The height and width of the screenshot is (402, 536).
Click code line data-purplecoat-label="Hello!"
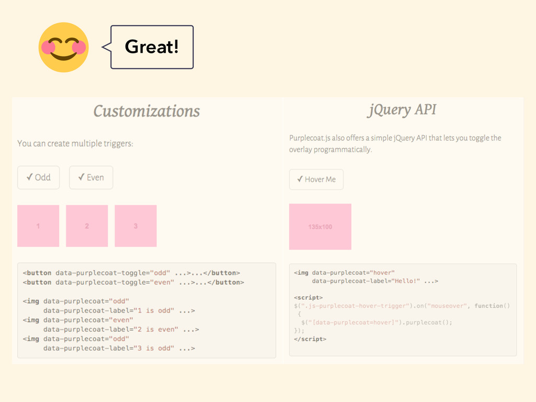[x=375, y=281]
